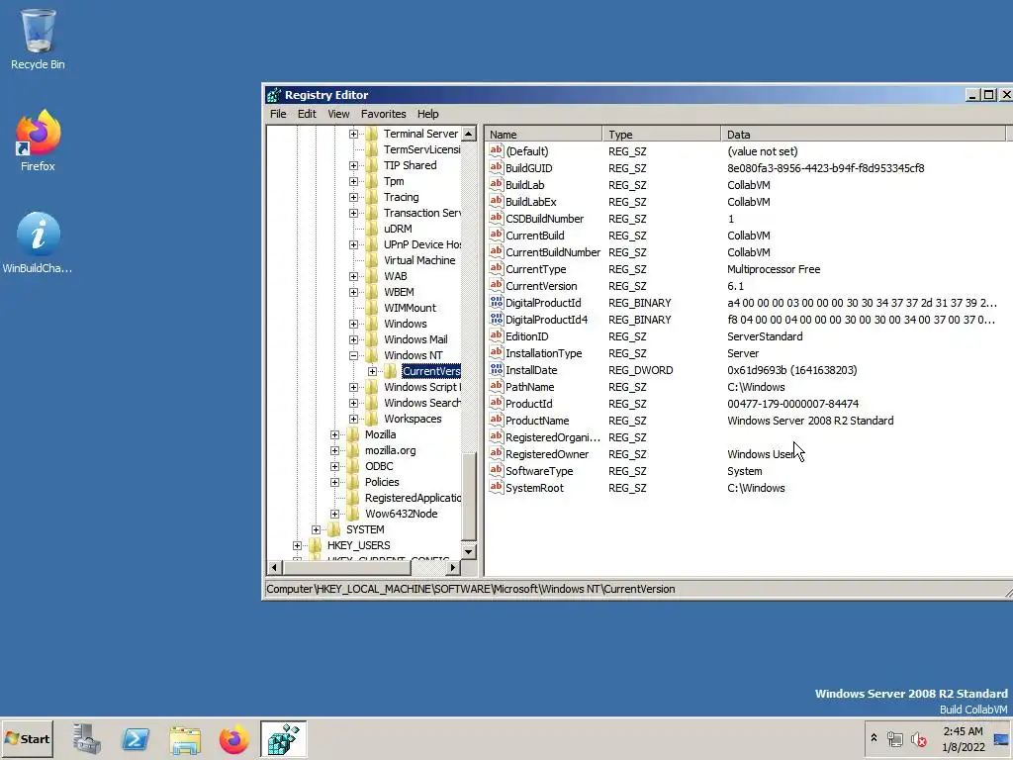Expand the Tracing key
1013x760 pixels.
[x=353, y=197]
